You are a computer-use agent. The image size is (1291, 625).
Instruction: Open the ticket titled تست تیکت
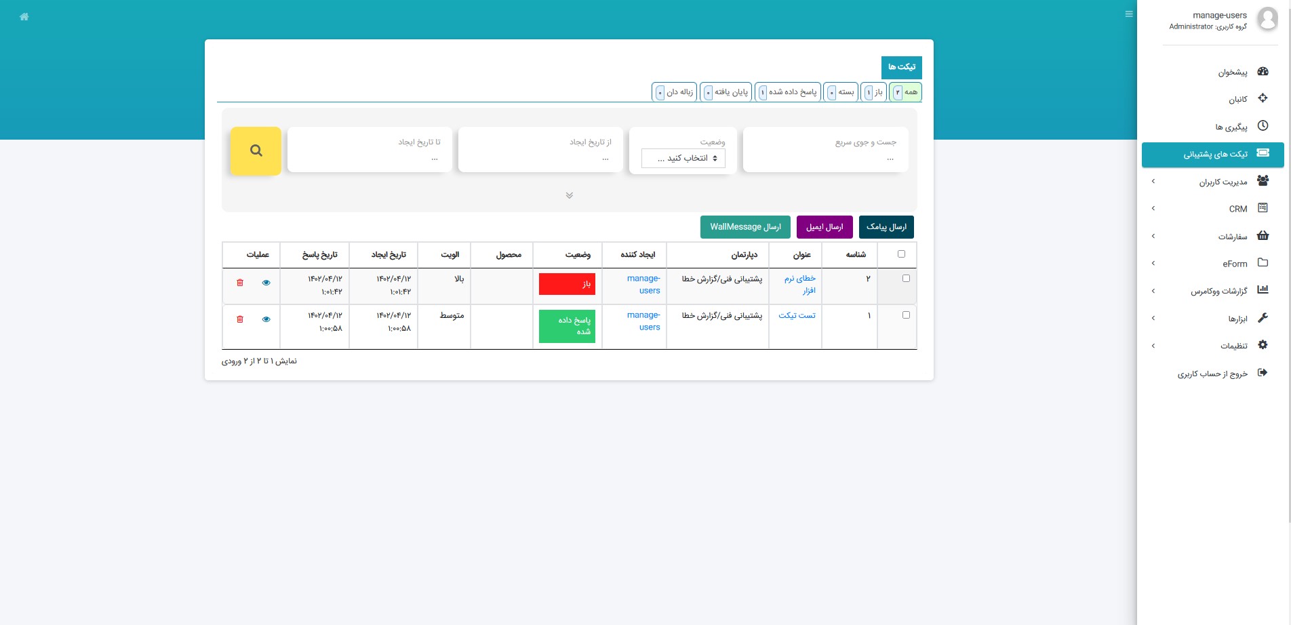(797, 316)
